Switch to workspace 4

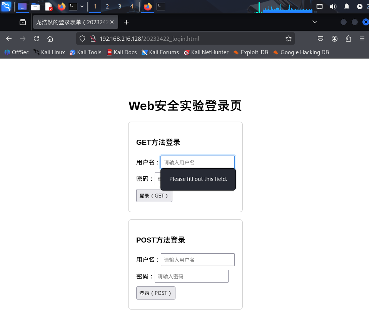coord(132,7)
